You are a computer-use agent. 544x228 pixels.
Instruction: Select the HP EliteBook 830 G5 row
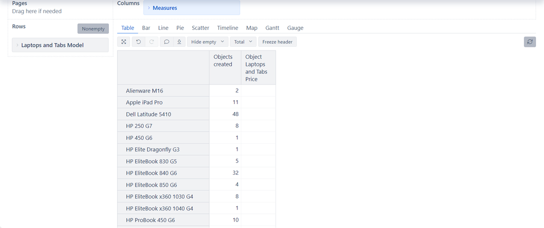(163, 162)
